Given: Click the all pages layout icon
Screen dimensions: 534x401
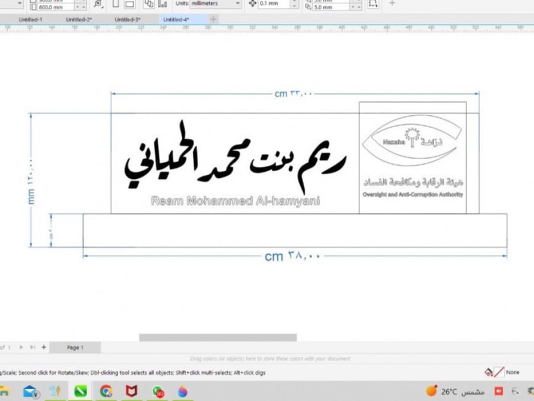Looking at the screenshot, I should pyautogui.click(x=148, y=4).
